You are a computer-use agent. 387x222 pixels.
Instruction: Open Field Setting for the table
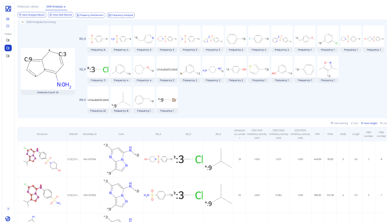pyautogui.click(x=339, y=123)
